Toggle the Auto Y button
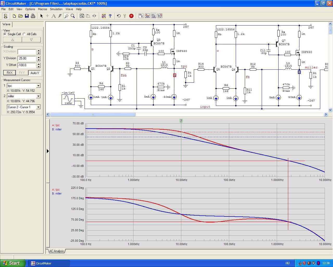 point(35,73)
